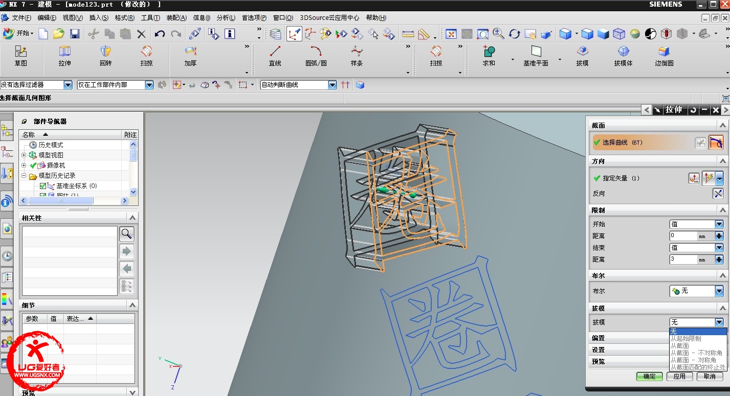
Task: Select the 样条 spline tool
Action: tap(357, 56)
